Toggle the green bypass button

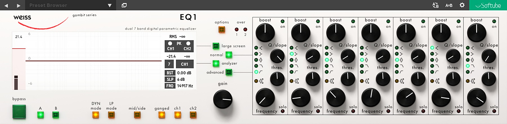click(19, 112)
